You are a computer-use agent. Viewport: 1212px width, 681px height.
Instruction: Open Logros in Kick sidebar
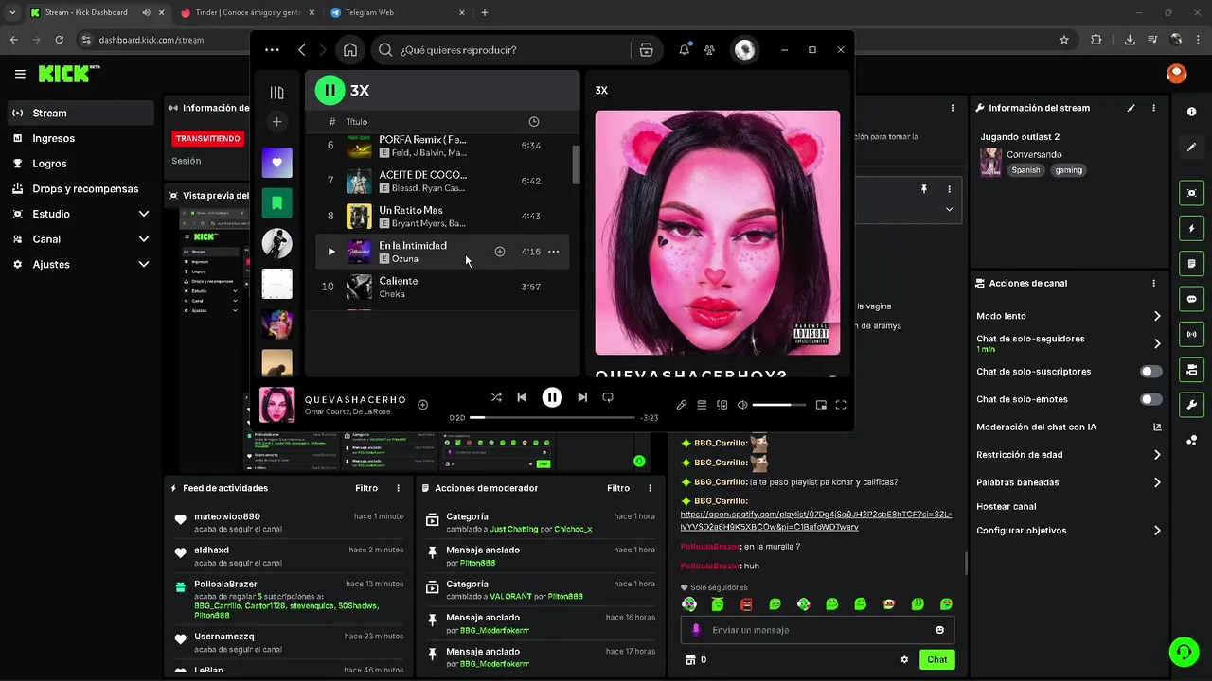[x=80, y=164]
